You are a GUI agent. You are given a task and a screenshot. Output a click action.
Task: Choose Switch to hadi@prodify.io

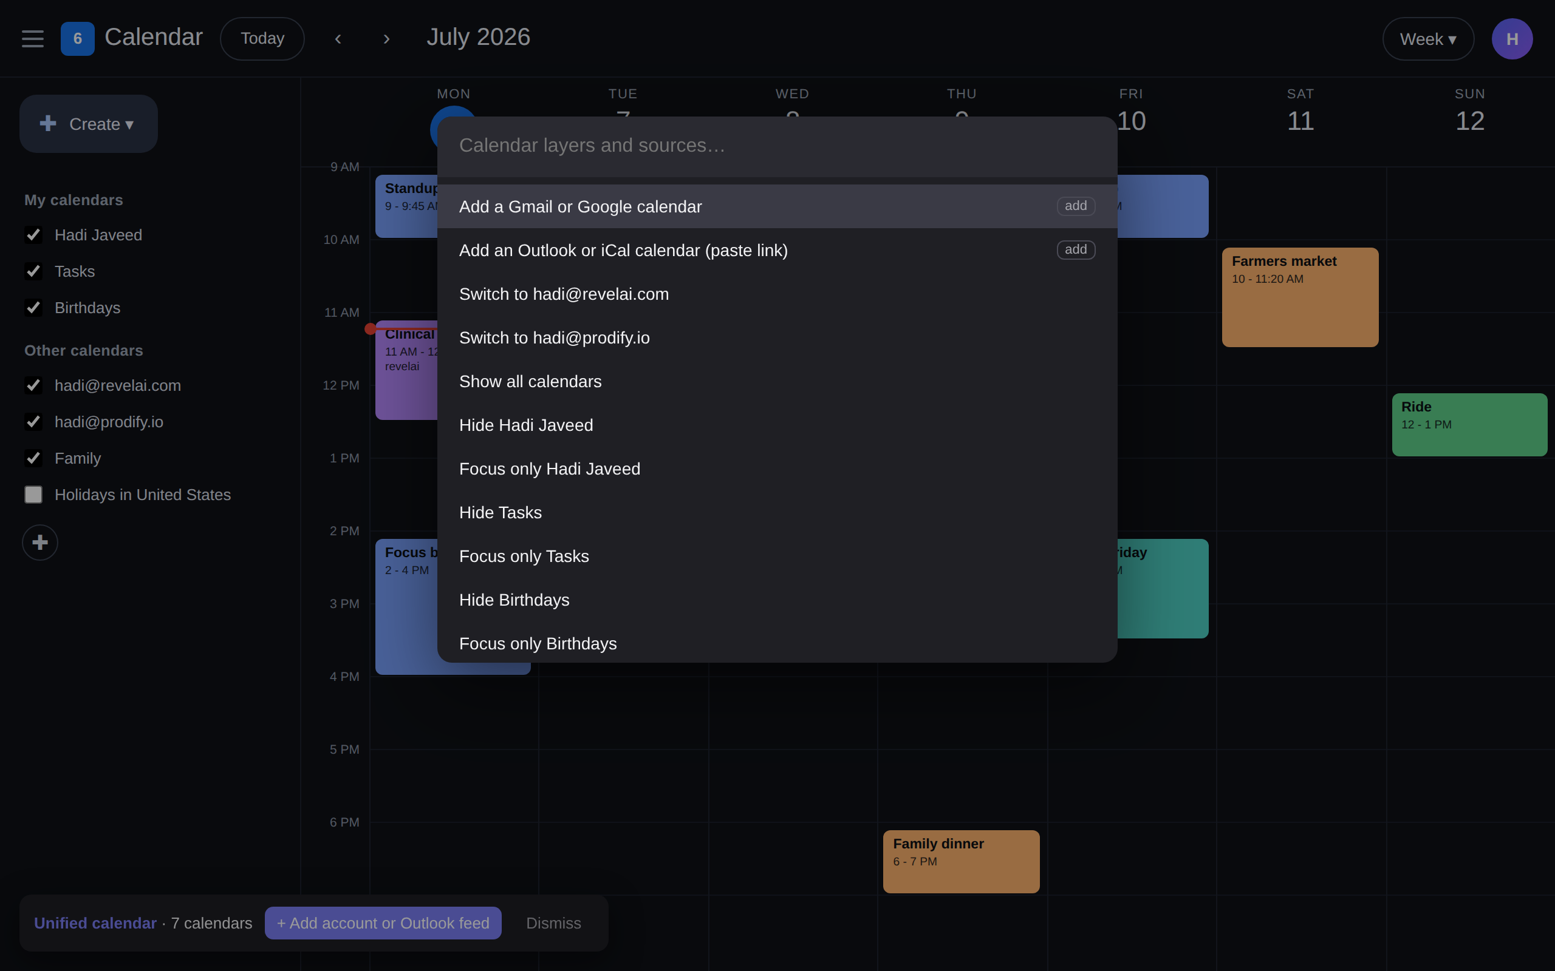pyautogui.click(x=777, y=337)
